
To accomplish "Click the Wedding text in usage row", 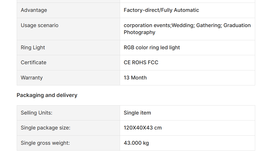I will point(183,25).
